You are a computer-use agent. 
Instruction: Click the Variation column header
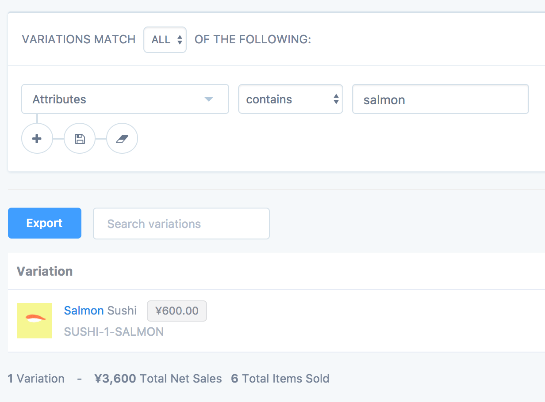[x=45, y=271]
